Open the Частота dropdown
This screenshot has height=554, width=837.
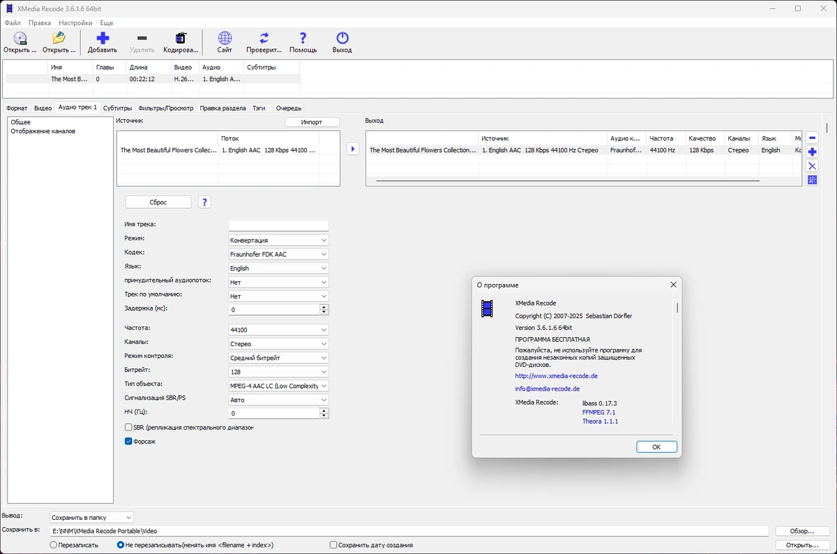pyautogui.click(x=278, y=329)
